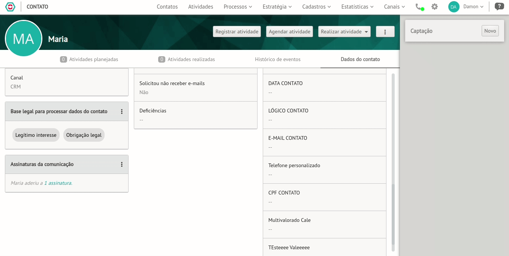Click the DATA CONTATO field
The height and width of the screenshot is (256, 509).
point(325,88)
